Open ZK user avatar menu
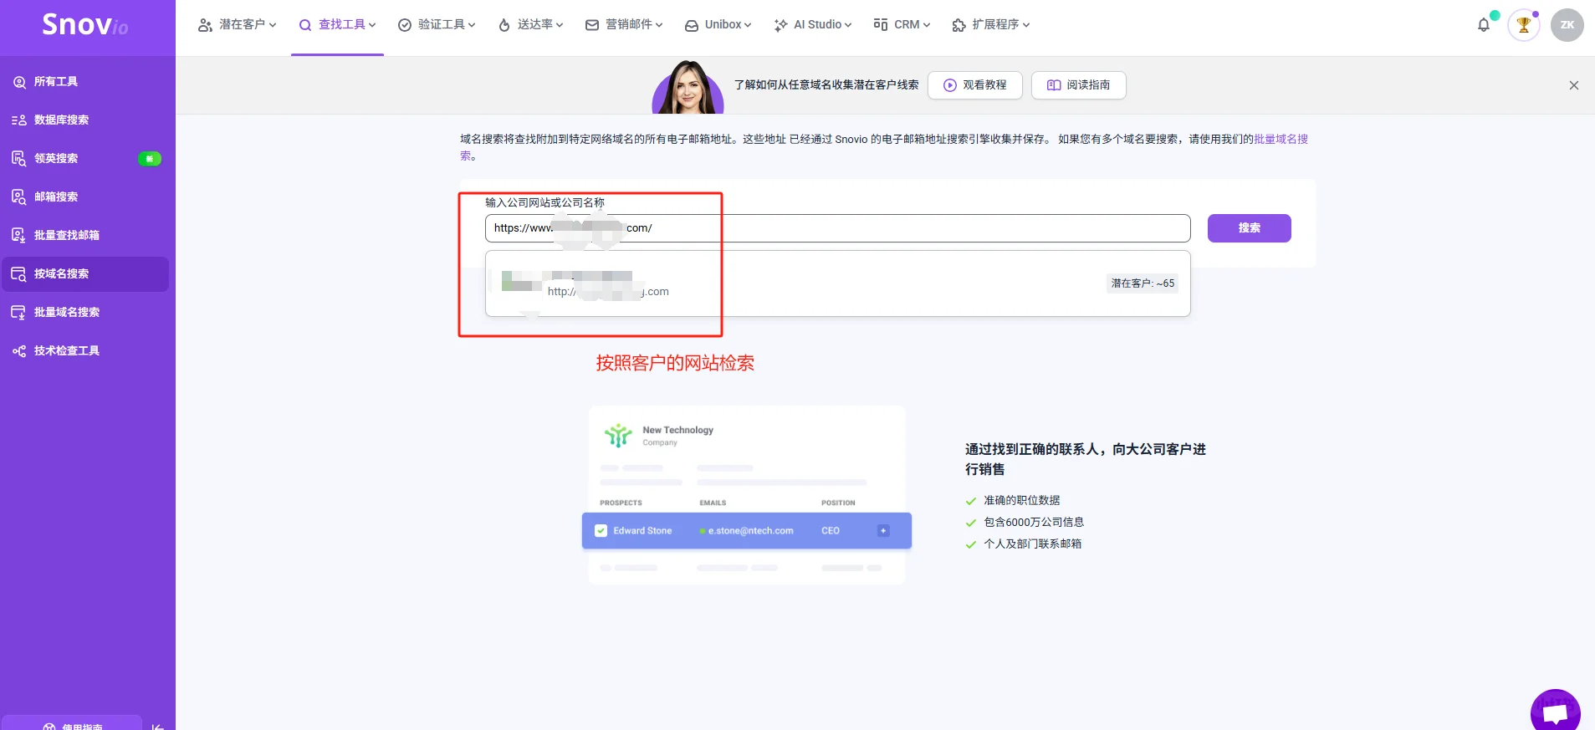This screenshot has height=730, width=1595. tap(1567, 25)
